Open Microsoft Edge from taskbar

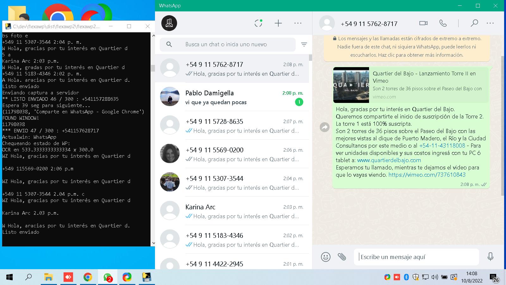(x=127, y=277)
